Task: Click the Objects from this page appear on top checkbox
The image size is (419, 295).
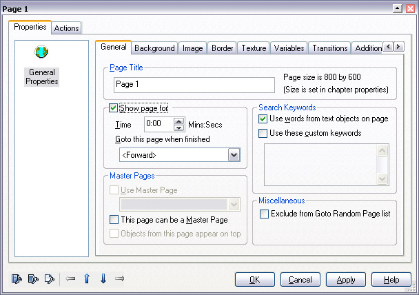Action: tap(114, 233)
